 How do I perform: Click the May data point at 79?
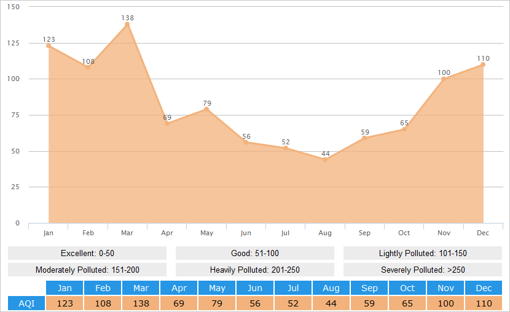click(206, 109)
